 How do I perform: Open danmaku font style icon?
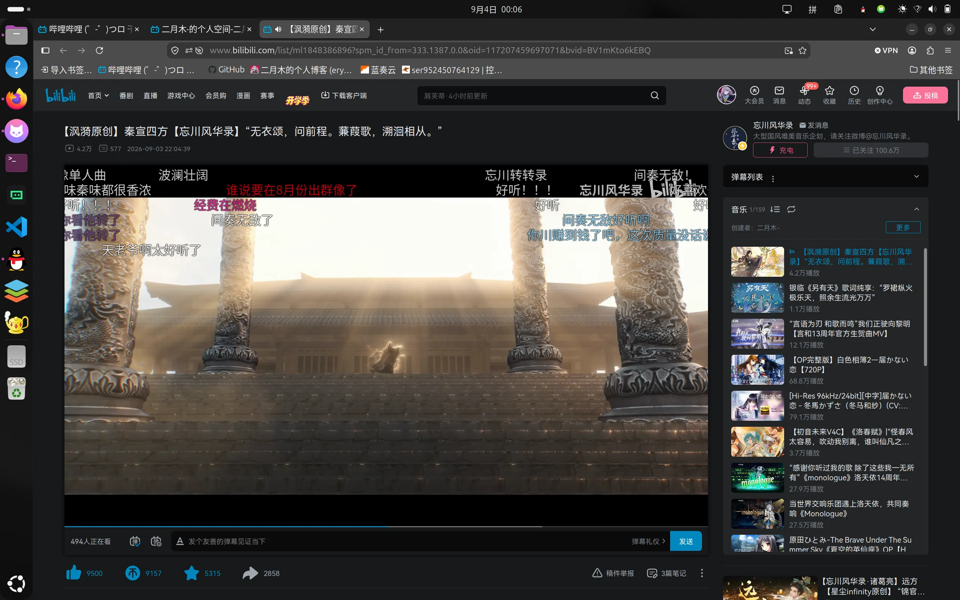180,541
